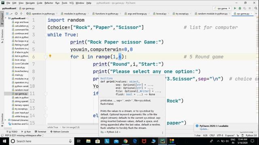This screenshot has height=145, width=259.
Task: Collapse the for loop fold marker on line 6
Action: (46, 57)
